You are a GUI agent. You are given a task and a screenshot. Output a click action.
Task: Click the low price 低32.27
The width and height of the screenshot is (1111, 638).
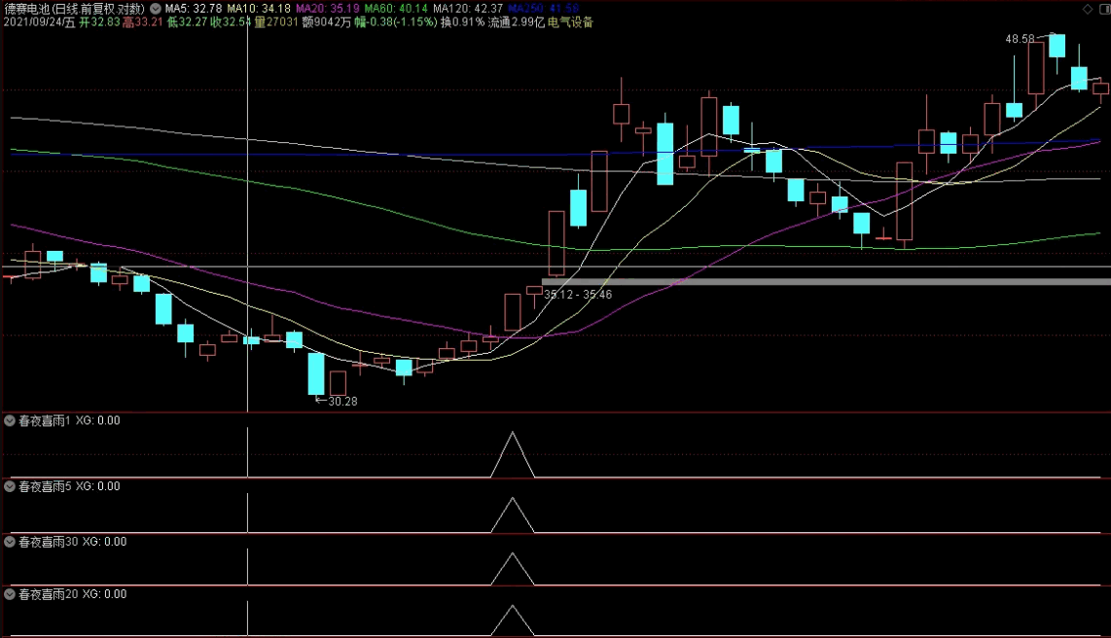(x=187, y=22)
